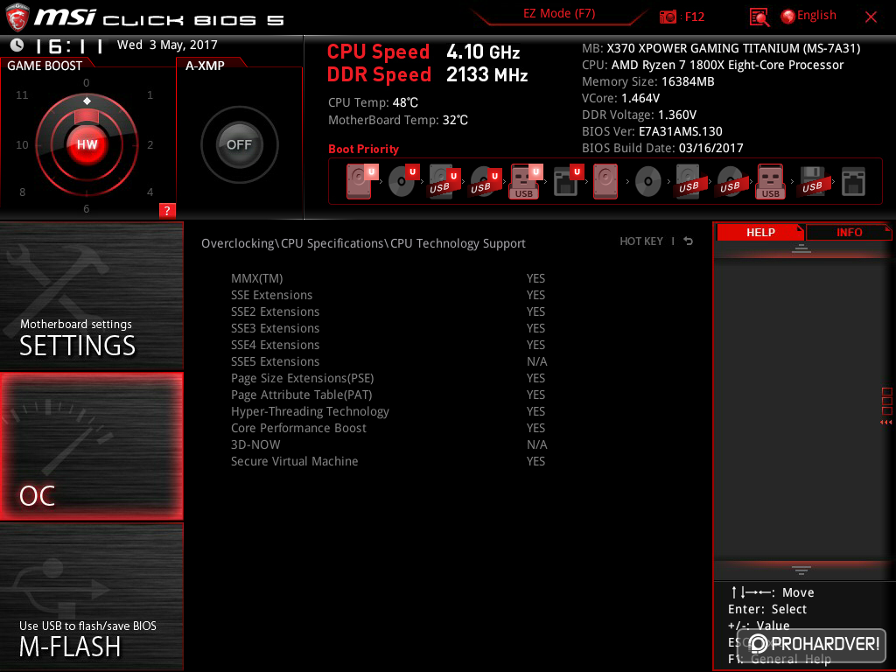Select the Page Size Extensions(PSE) row
This screenshot has width=896, height=672.
pos(388,378)
